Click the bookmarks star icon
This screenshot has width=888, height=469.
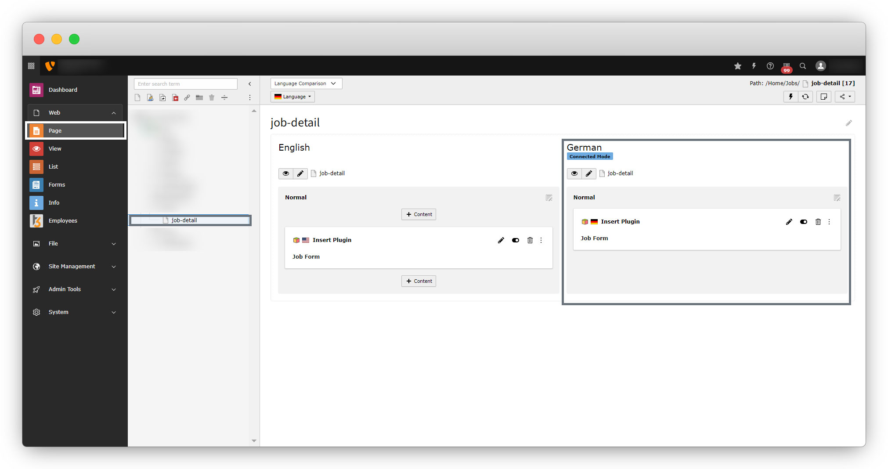737,66
